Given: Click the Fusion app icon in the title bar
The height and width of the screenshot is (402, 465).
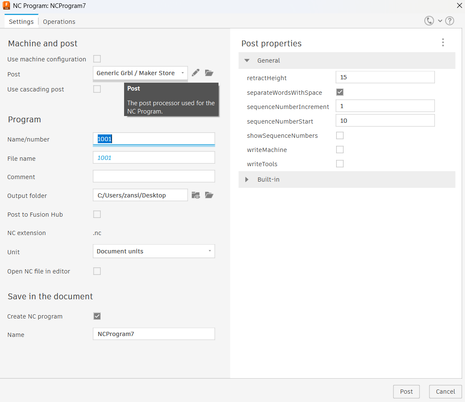Looking at the screenshot, I should pos(6,5).
